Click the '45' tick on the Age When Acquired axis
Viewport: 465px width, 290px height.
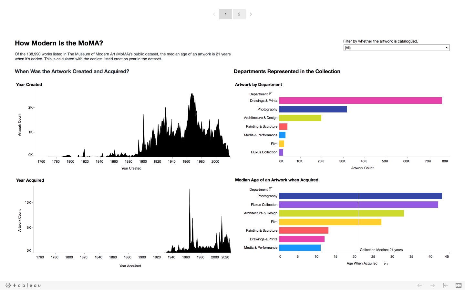tap(447, 256)
